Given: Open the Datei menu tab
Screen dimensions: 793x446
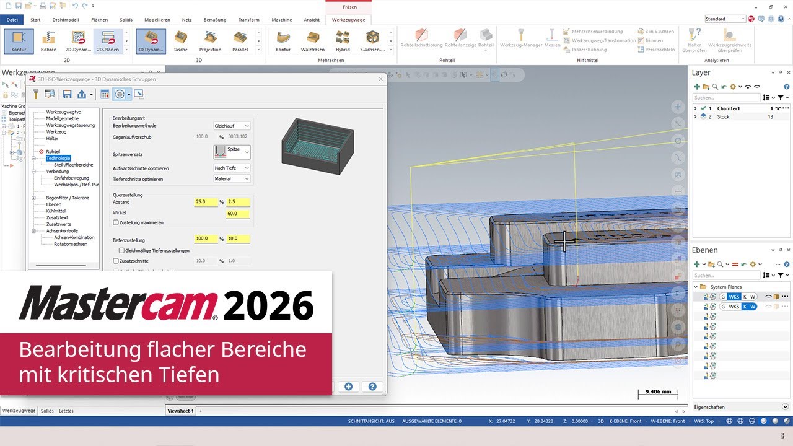Looking at the screenshot, I should click(12, 20).
